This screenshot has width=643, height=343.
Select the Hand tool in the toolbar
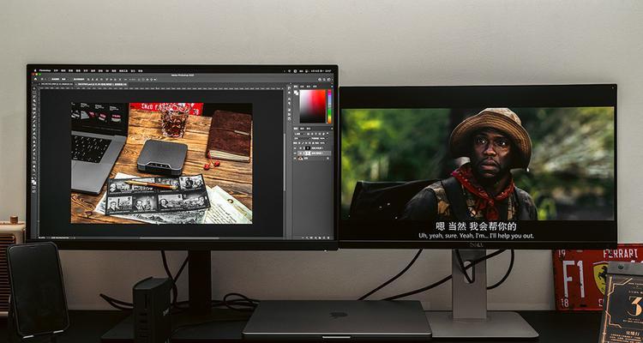pos(34,166)
